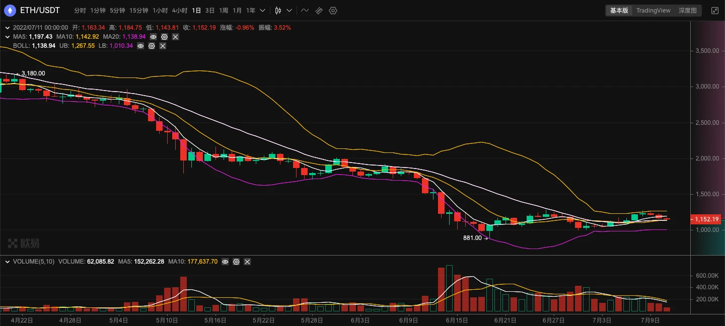Select the ruler drawing tool icon

(319, 11)
